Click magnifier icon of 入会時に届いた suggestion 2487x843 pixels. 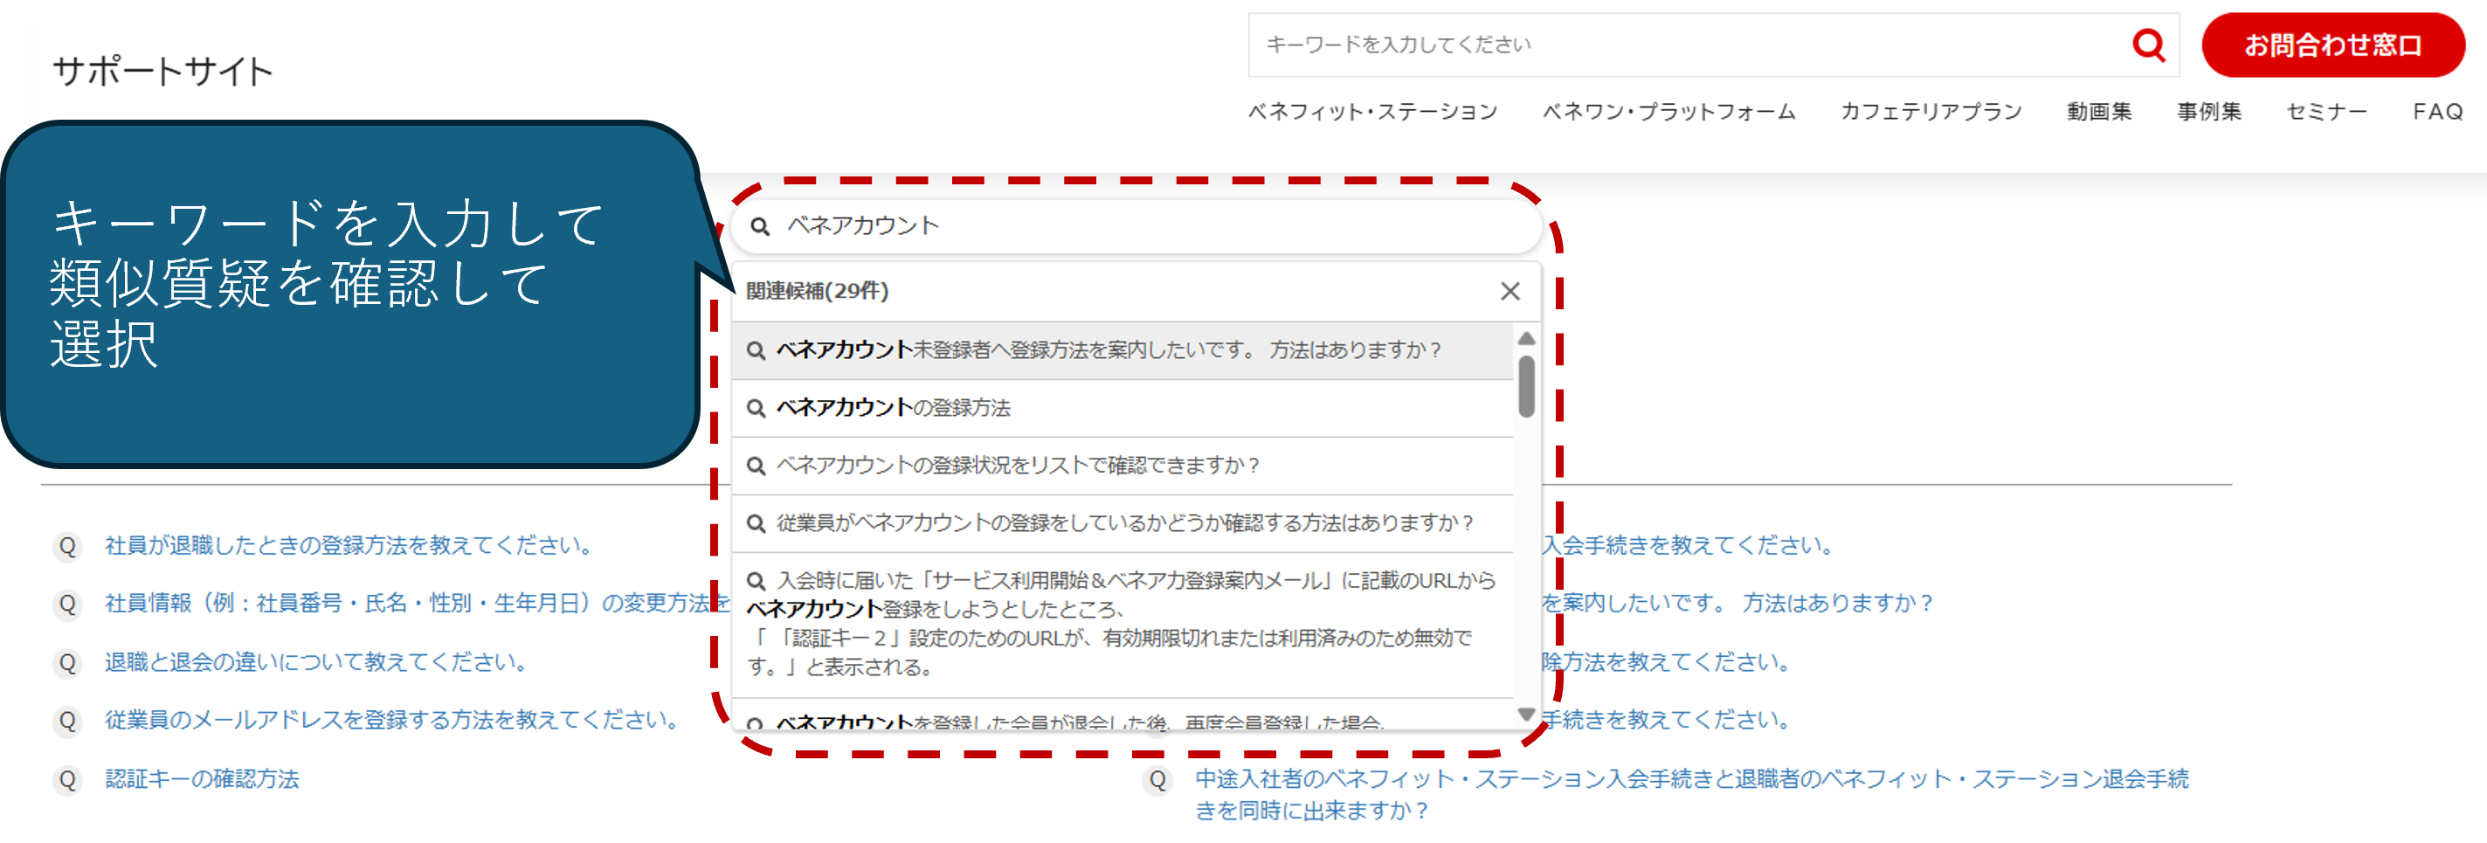point(756,581)
